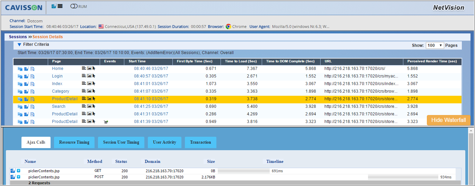The height and width of the screenshot is (186, 475).
Task: Click the 7.367 Time to Load value
Action: point(252,69)
